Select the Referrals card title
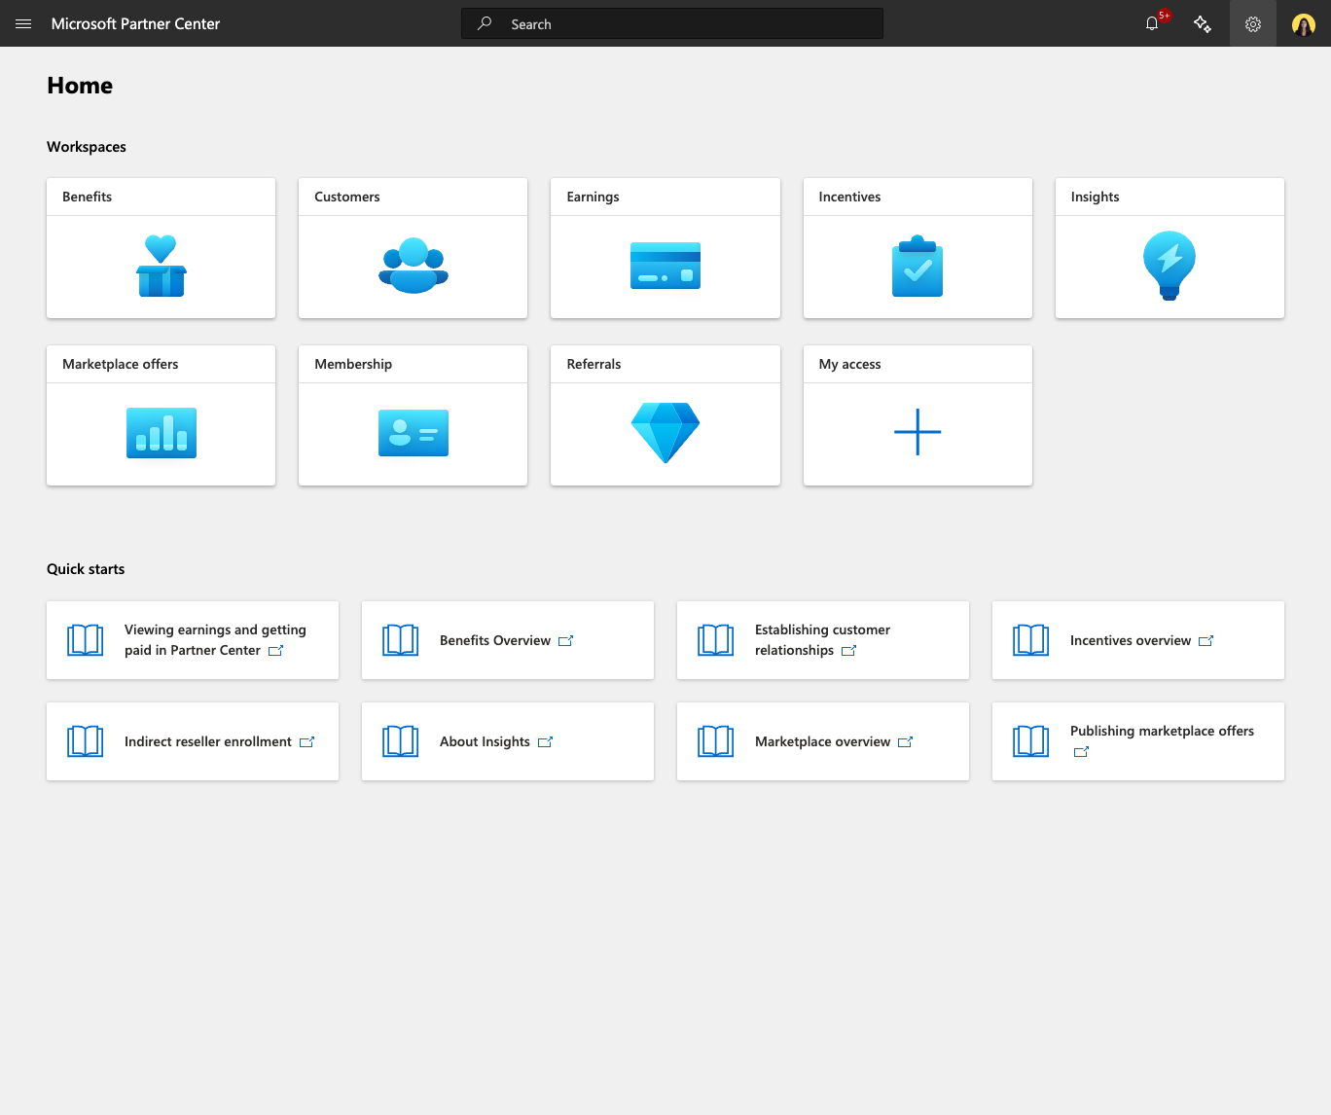This screenshot has height=1115, width=1331. click(x=594, y=364)
